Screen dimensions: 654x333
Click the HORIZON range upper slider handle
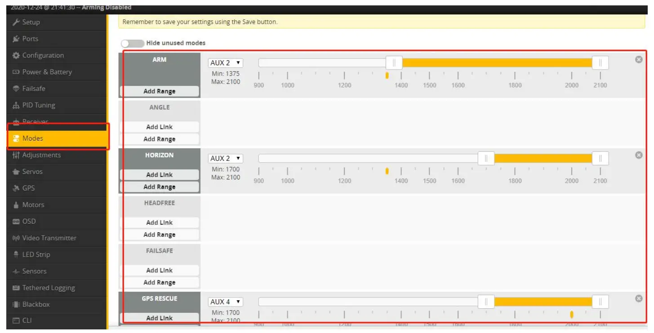(600, 158)
